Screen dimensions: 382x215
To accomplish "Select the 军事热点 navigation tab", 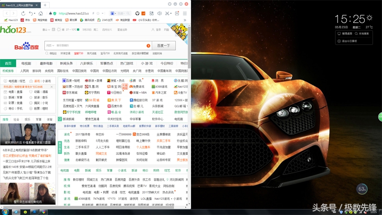I will point(106,64).
